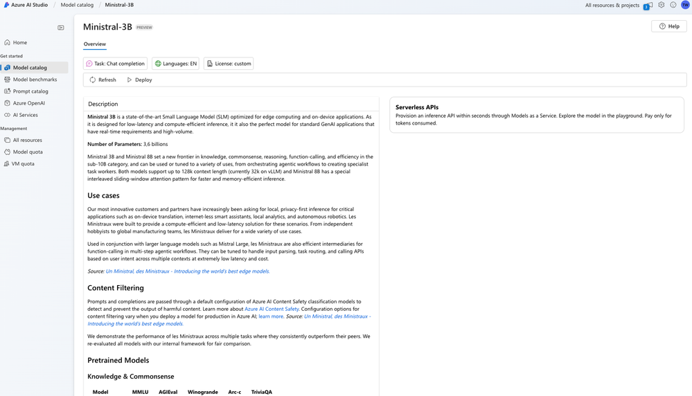Click the AI Services sidebar icon

pos(7,115)
